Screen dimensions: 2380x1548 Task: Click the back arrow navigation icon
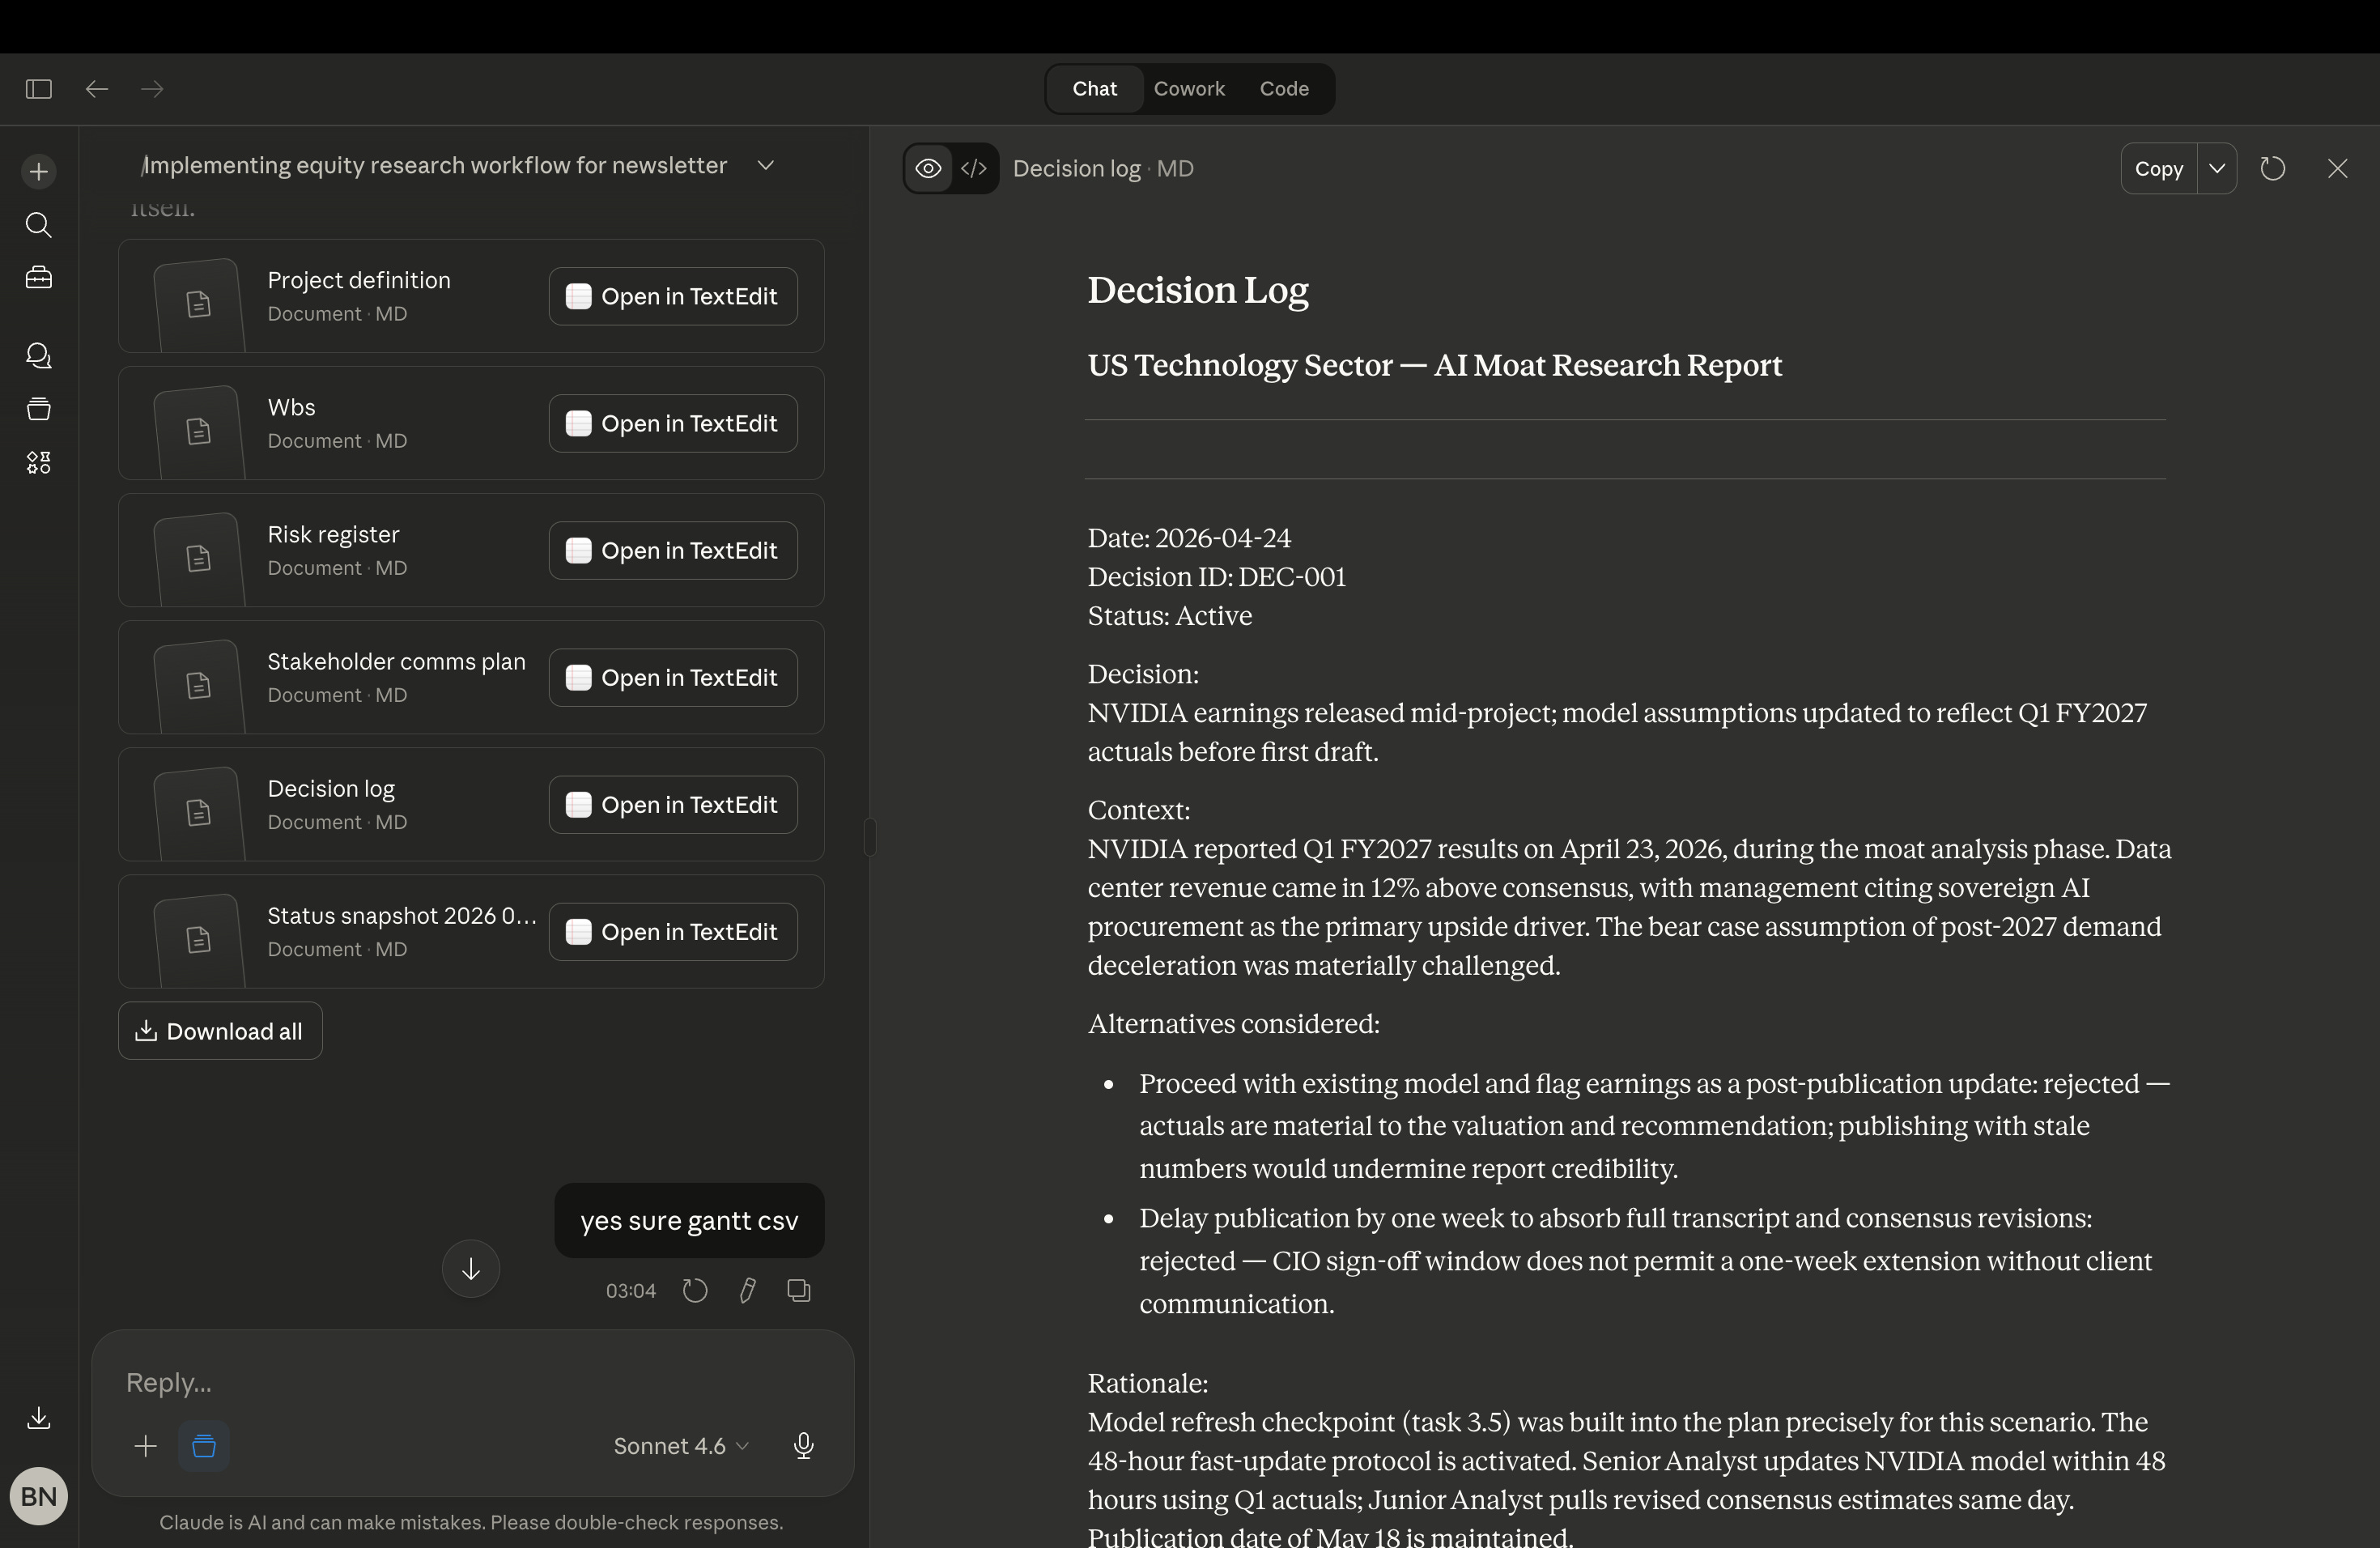pos(96,89)
